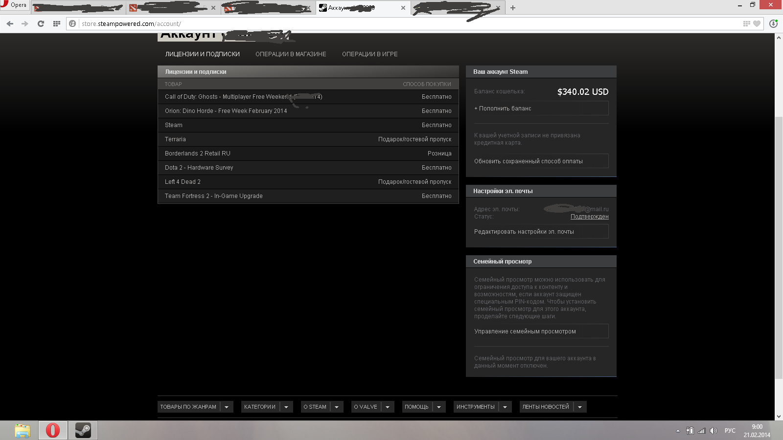
Task: Reload the Steam account page
Action: (41, 23)
